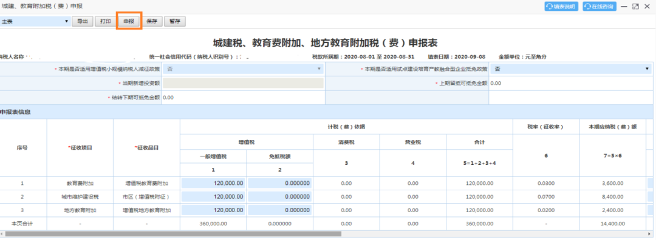Viewport: 656px width, 240px height.
Task: Maximize the declaration window
Action: [635, 6]
